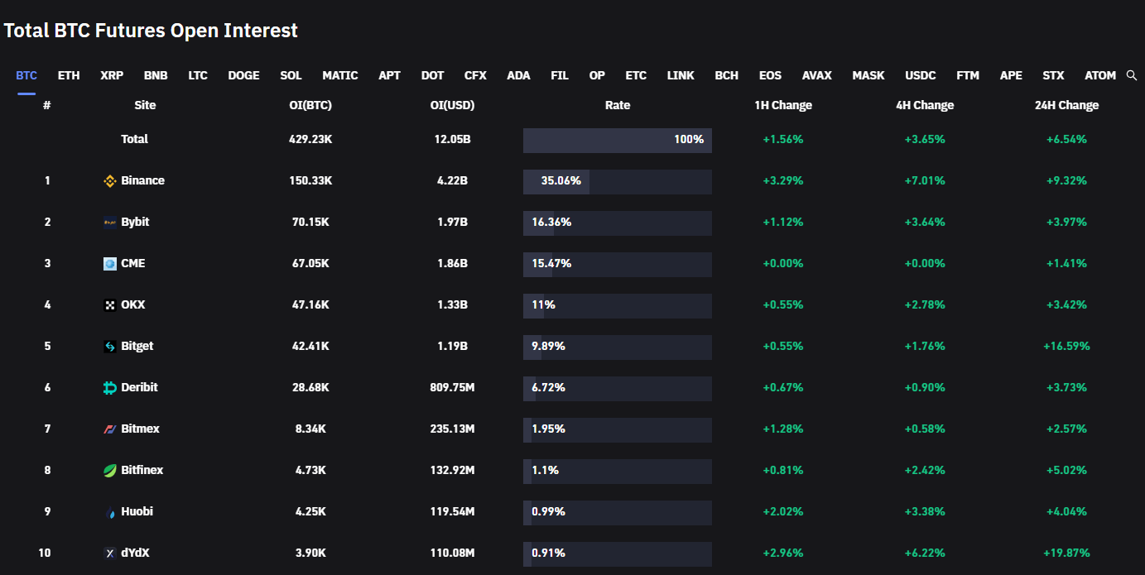Click the Binance 35.06% rate bar
The image size is (1145, 575).
coord(617,181)
